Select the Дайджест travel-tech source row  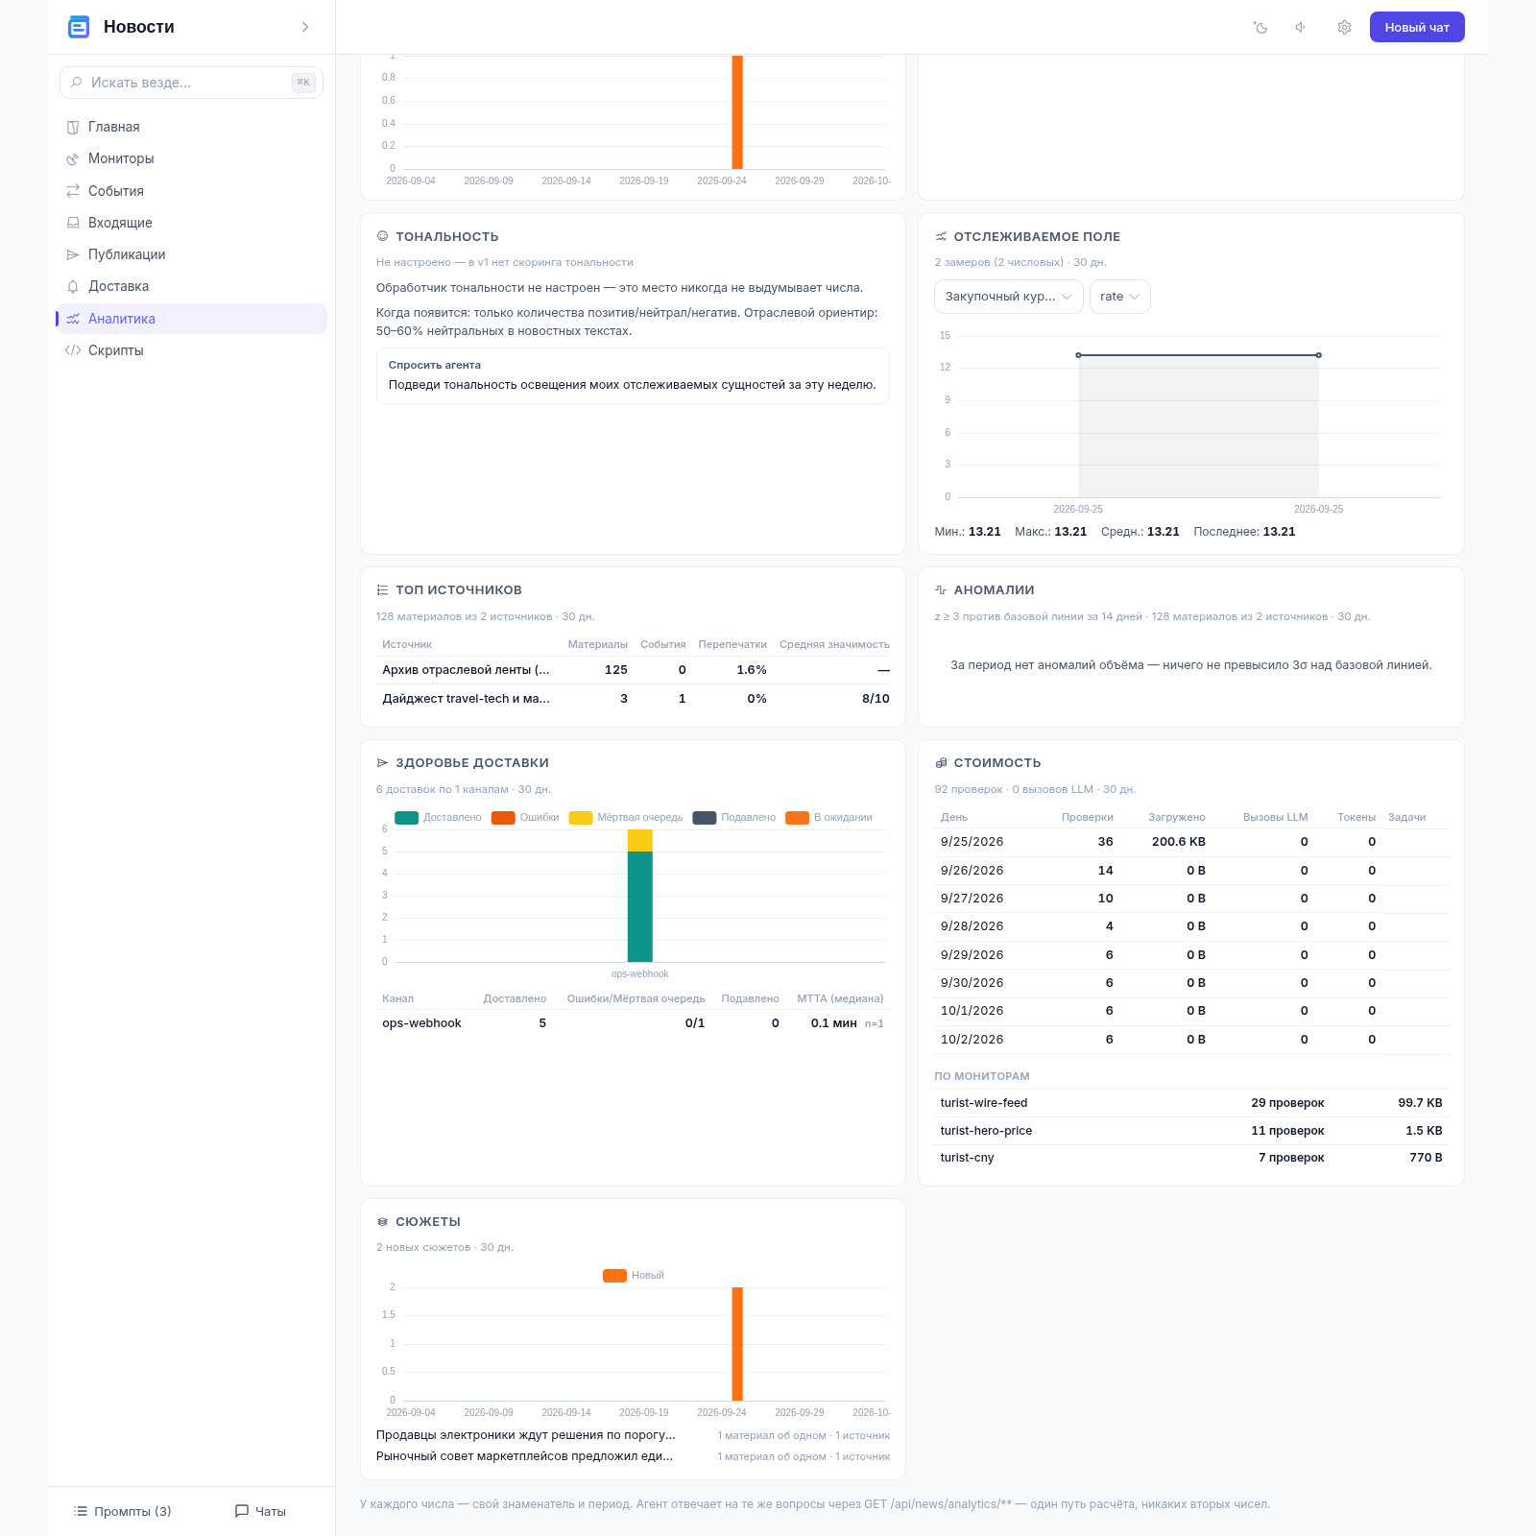(634, 699)
